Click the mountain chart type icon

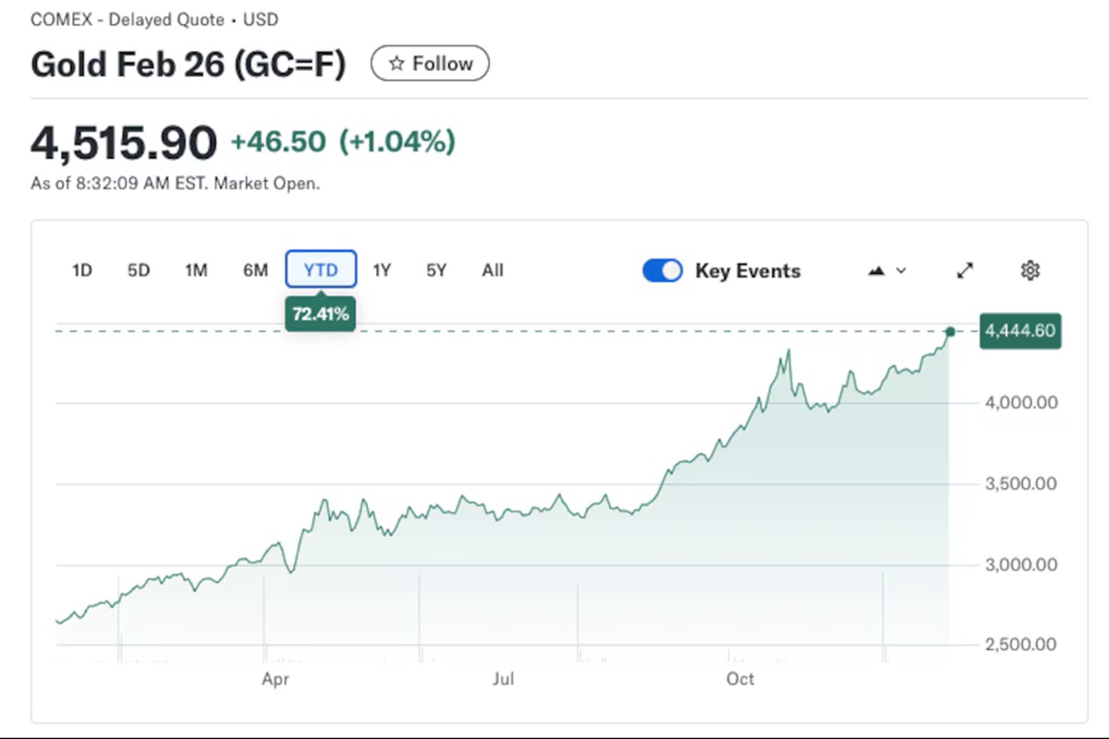click(x=876, y=271)
